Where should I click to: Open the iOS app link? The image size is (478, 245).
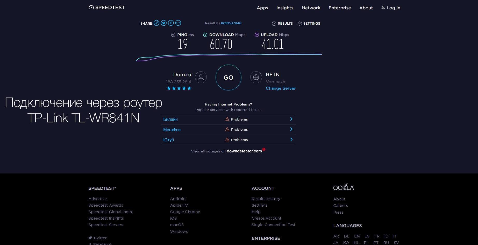click(x=173, y=218)
